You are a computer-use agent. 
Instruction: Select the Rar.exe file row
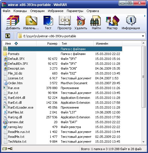pos(62,88)
